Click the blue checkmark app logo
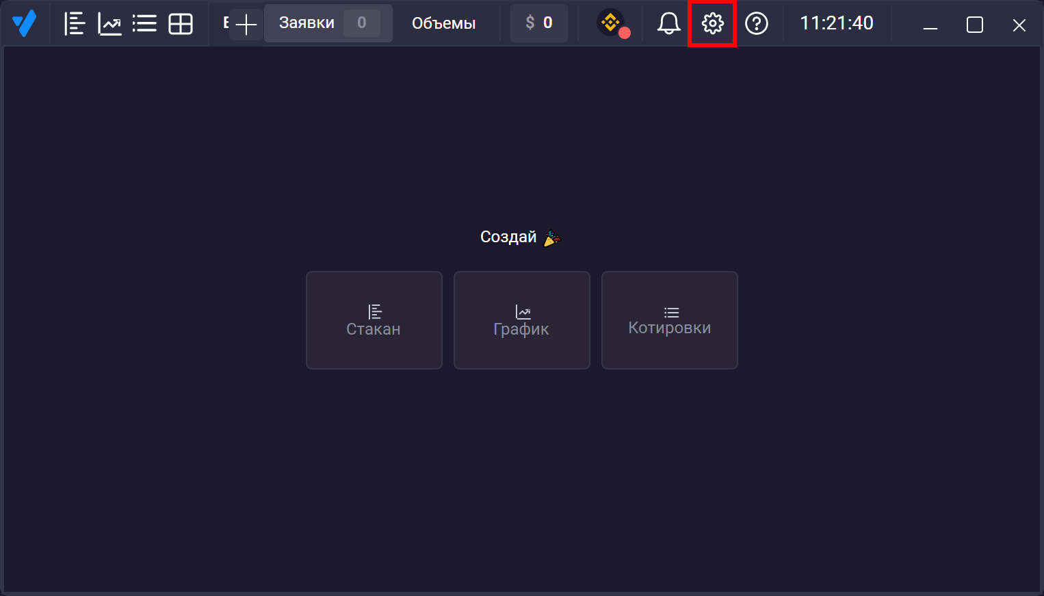Image resolution: width=1044 pixels, height=596 pixels. pyautogui.click(x=25, y=23)
